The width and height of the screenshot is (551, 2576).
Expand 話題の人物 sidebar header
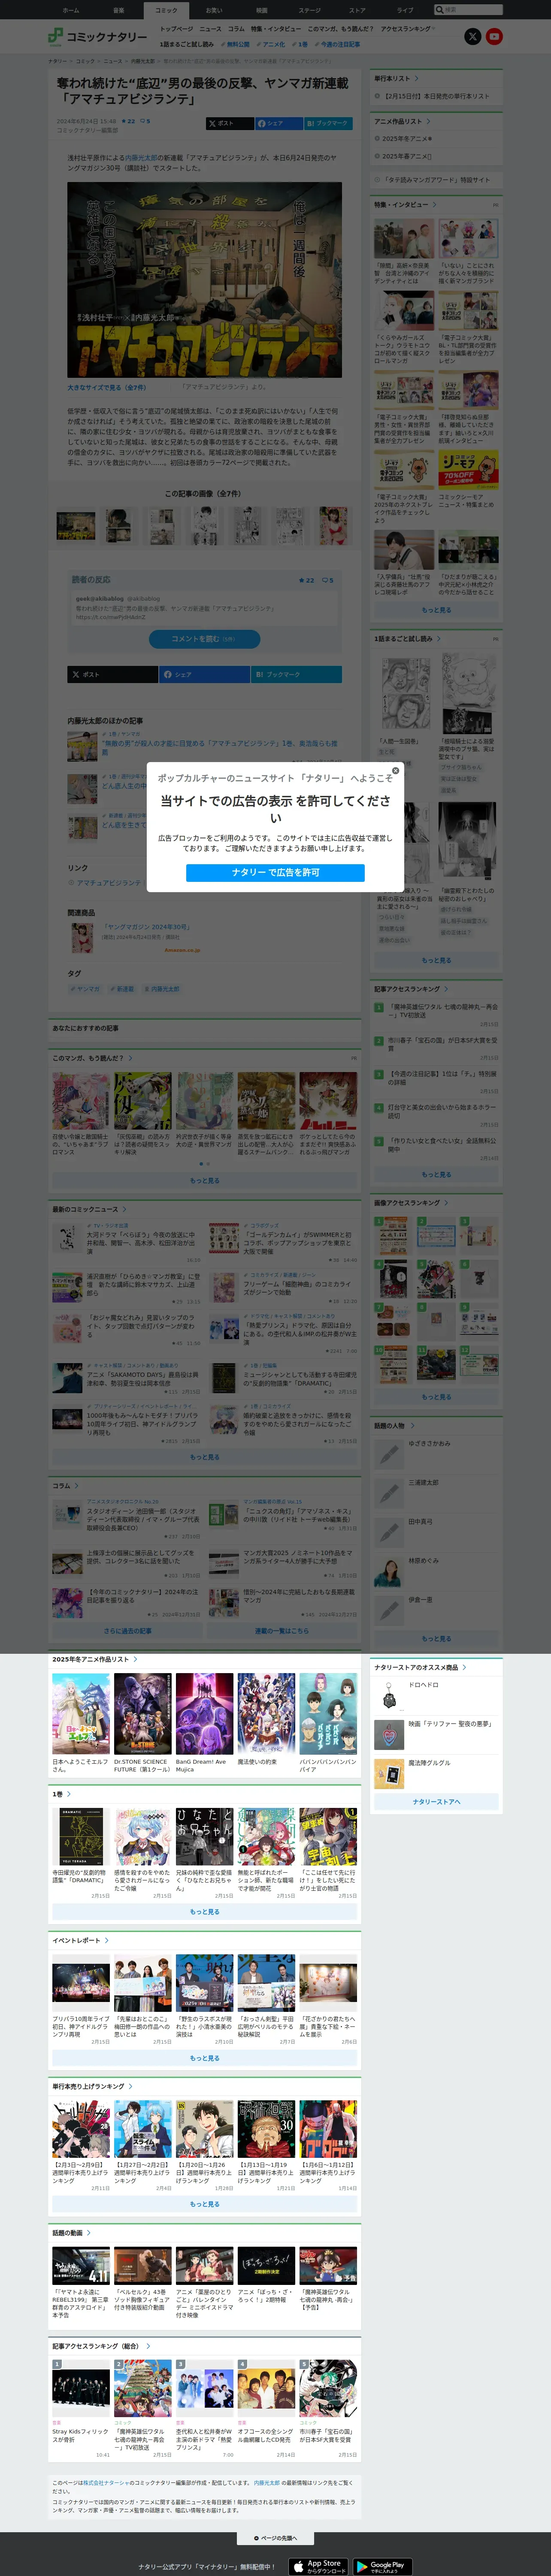(x=393, y=1426)
